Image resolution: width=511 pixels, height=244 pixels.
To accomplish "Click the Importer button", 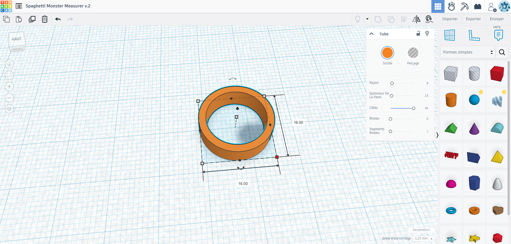I will [450, 19].
